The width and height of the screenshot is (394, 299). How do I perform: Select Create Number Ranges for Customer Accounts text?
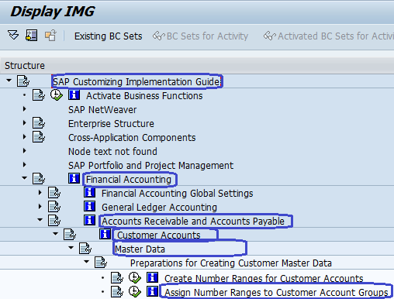click(264, 279)
